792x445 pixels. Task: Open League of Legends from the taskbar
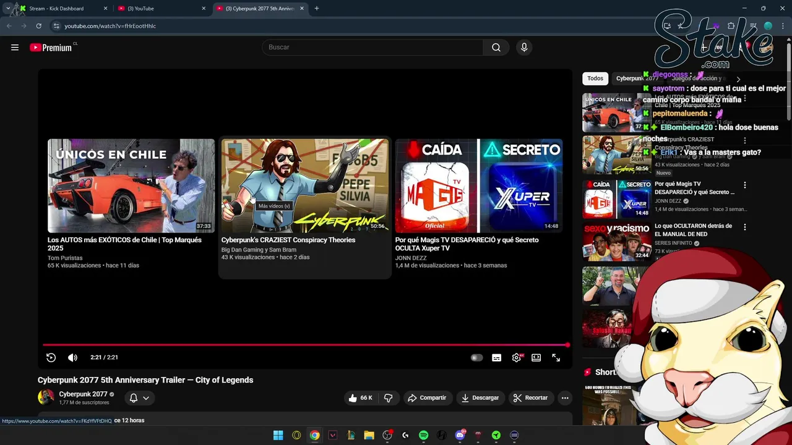351,435
